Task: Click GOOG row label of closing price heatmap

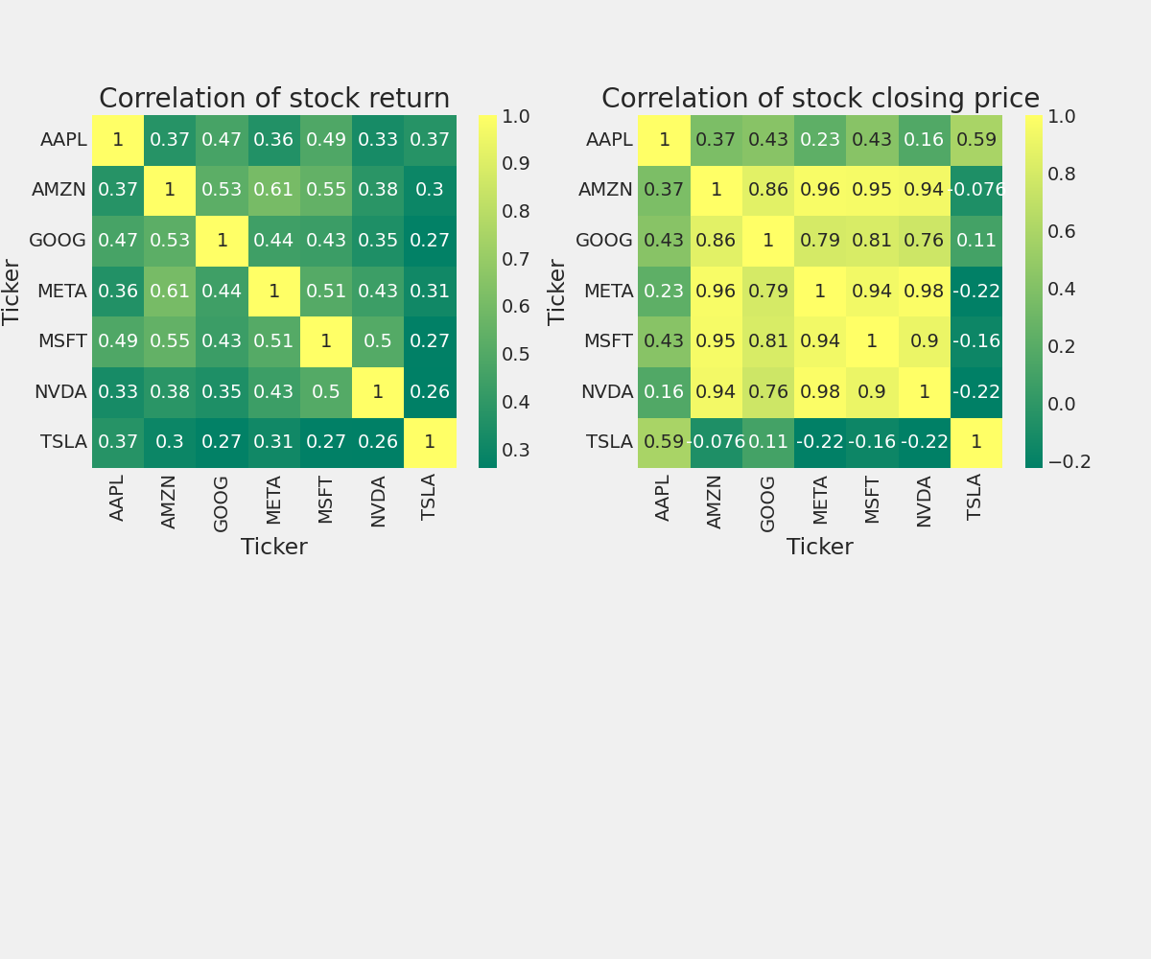Action: click(x=604, y=241)
